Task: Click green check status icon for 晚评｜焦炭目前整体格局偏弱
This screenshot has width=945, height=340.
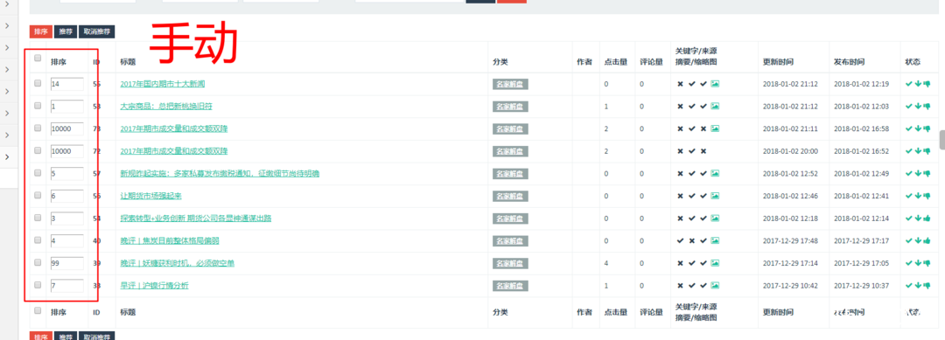Action: pyautogui.click(x=909, y=240)
